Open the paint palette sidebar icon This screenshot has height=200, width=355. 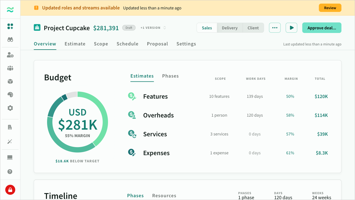(x=10, y=95)
